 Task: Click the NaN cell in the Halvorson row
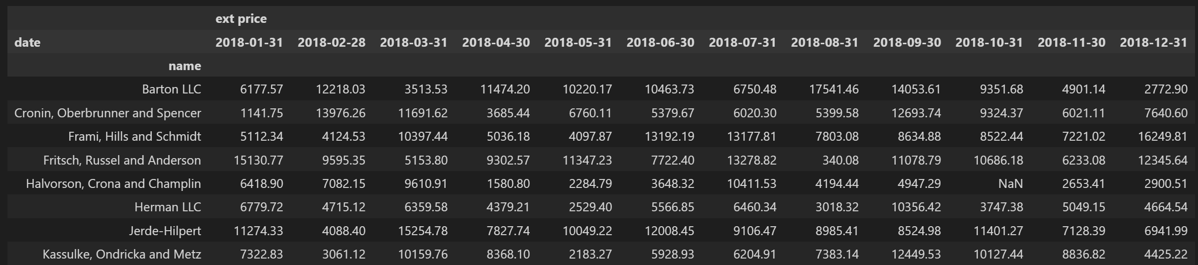click(1010, 184)
